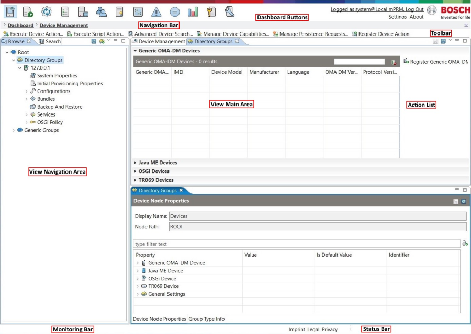Switch to the Search tab

pyautogui.click(x=50, y=41)
